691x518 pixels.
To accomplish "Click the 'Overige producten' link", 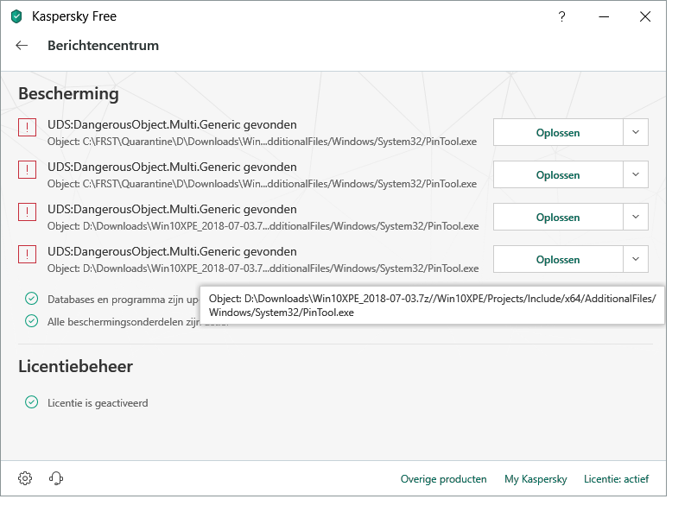I will (443, 479).
